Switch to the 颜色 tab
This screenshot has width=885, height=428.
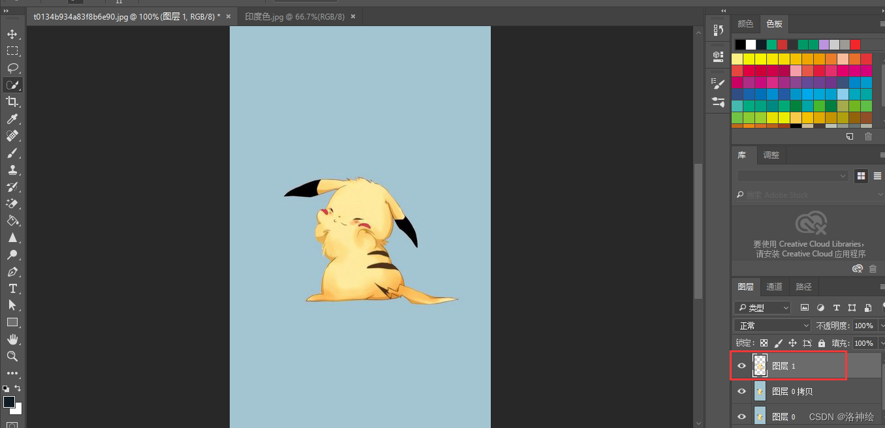pyautogui.click(x=745, y=24)
